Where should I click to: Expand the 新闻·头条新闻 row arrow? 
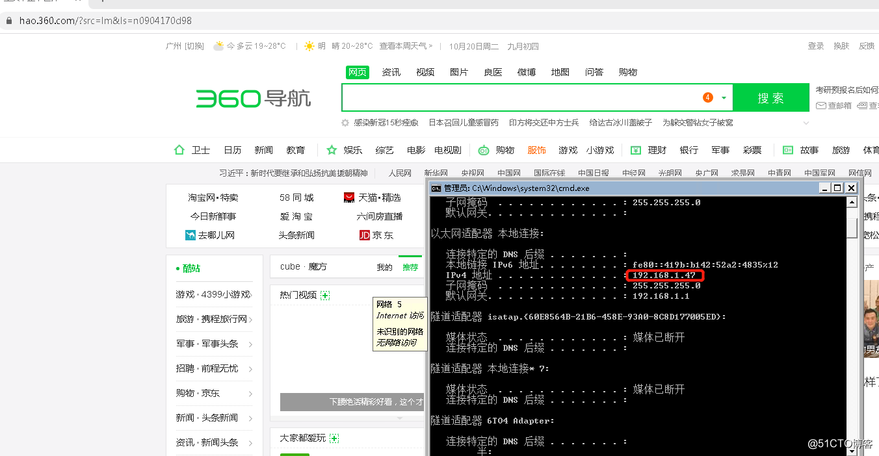[250, 418]
